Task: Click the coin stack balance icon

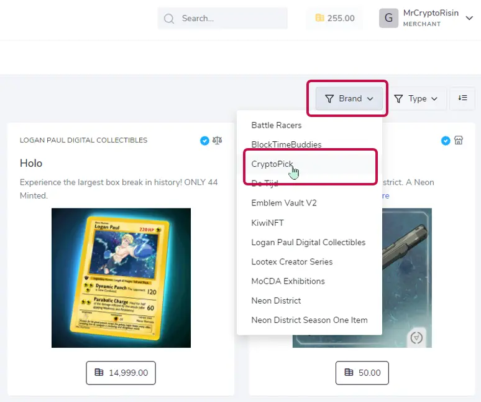Action: (319, 18)
